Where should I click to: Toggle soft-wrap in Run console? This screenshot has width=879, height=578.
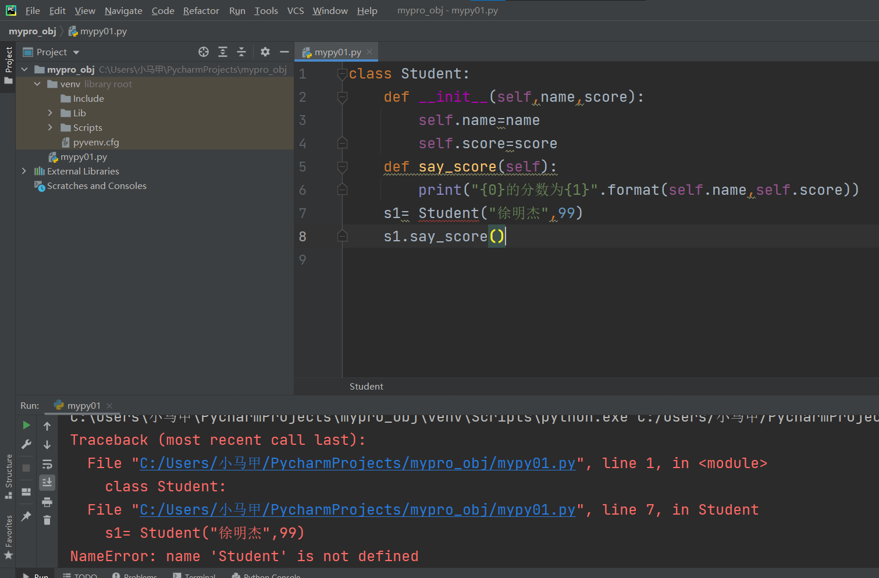point(47,464)
